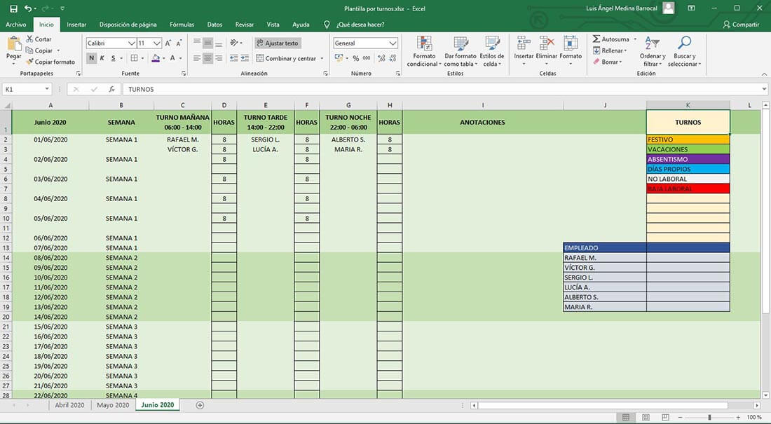771x424 pixels.
Task: Collapse the ribbon with the chevron
Action: click(764, 74)
